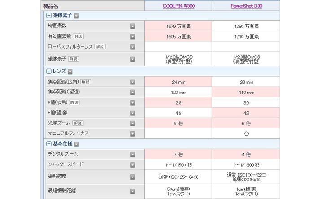Click the arrow icon in 有効画素数 row
The image size is (321, 199).
click(132, 37)
